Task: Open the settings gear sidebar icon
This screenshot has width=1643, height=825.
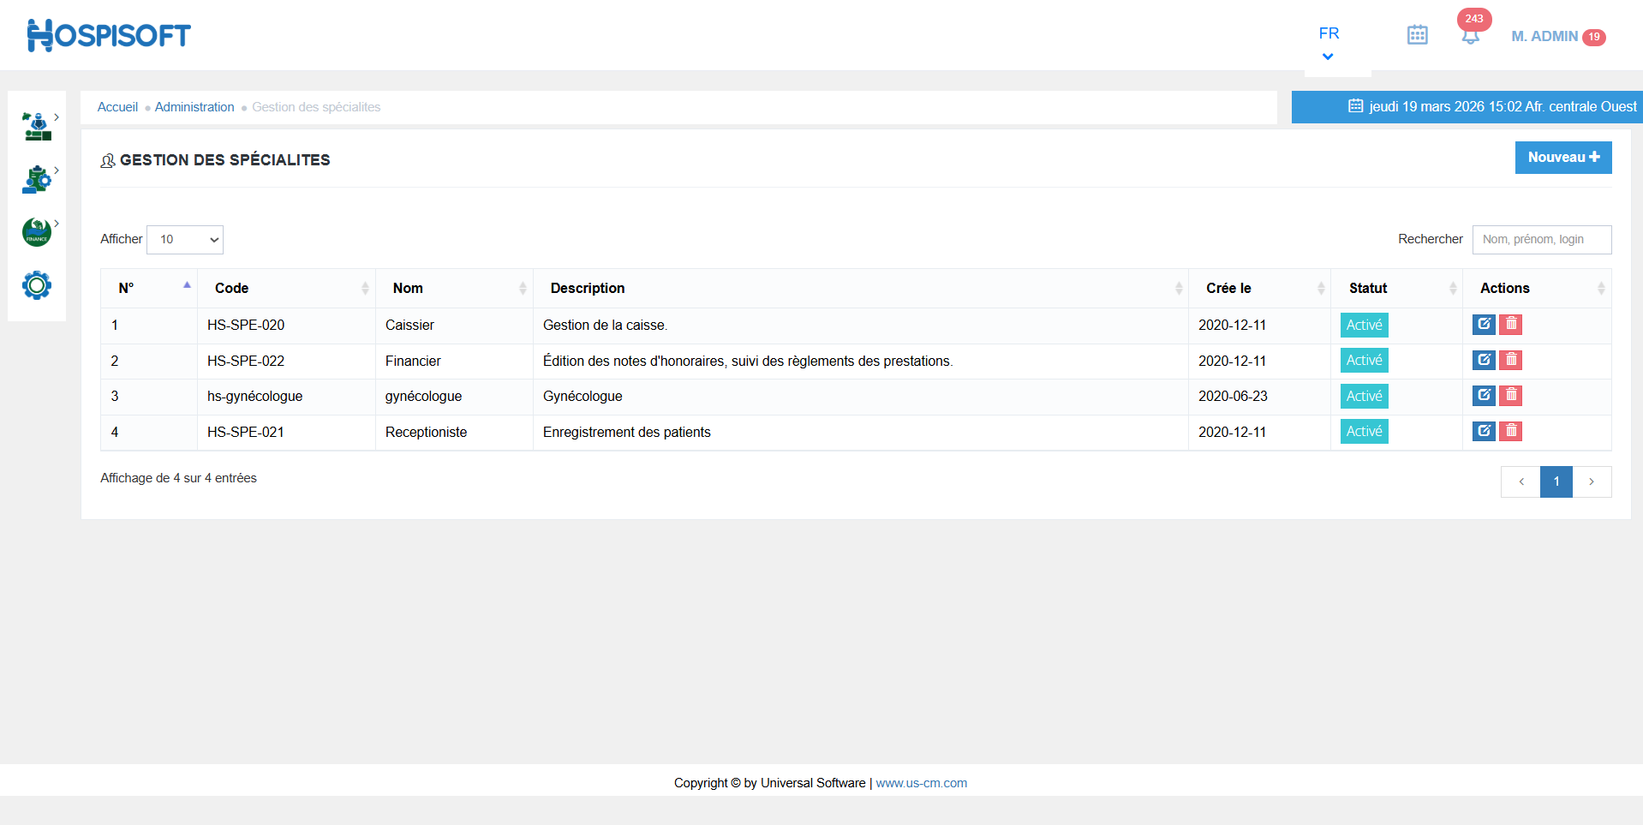Action: 37,285
